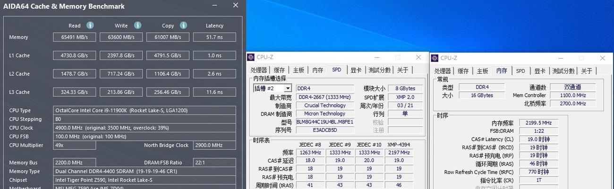614x189 pixels.
Task: Open 测試分數 tab in the right CPU-Z window
Action: (563, 71)
